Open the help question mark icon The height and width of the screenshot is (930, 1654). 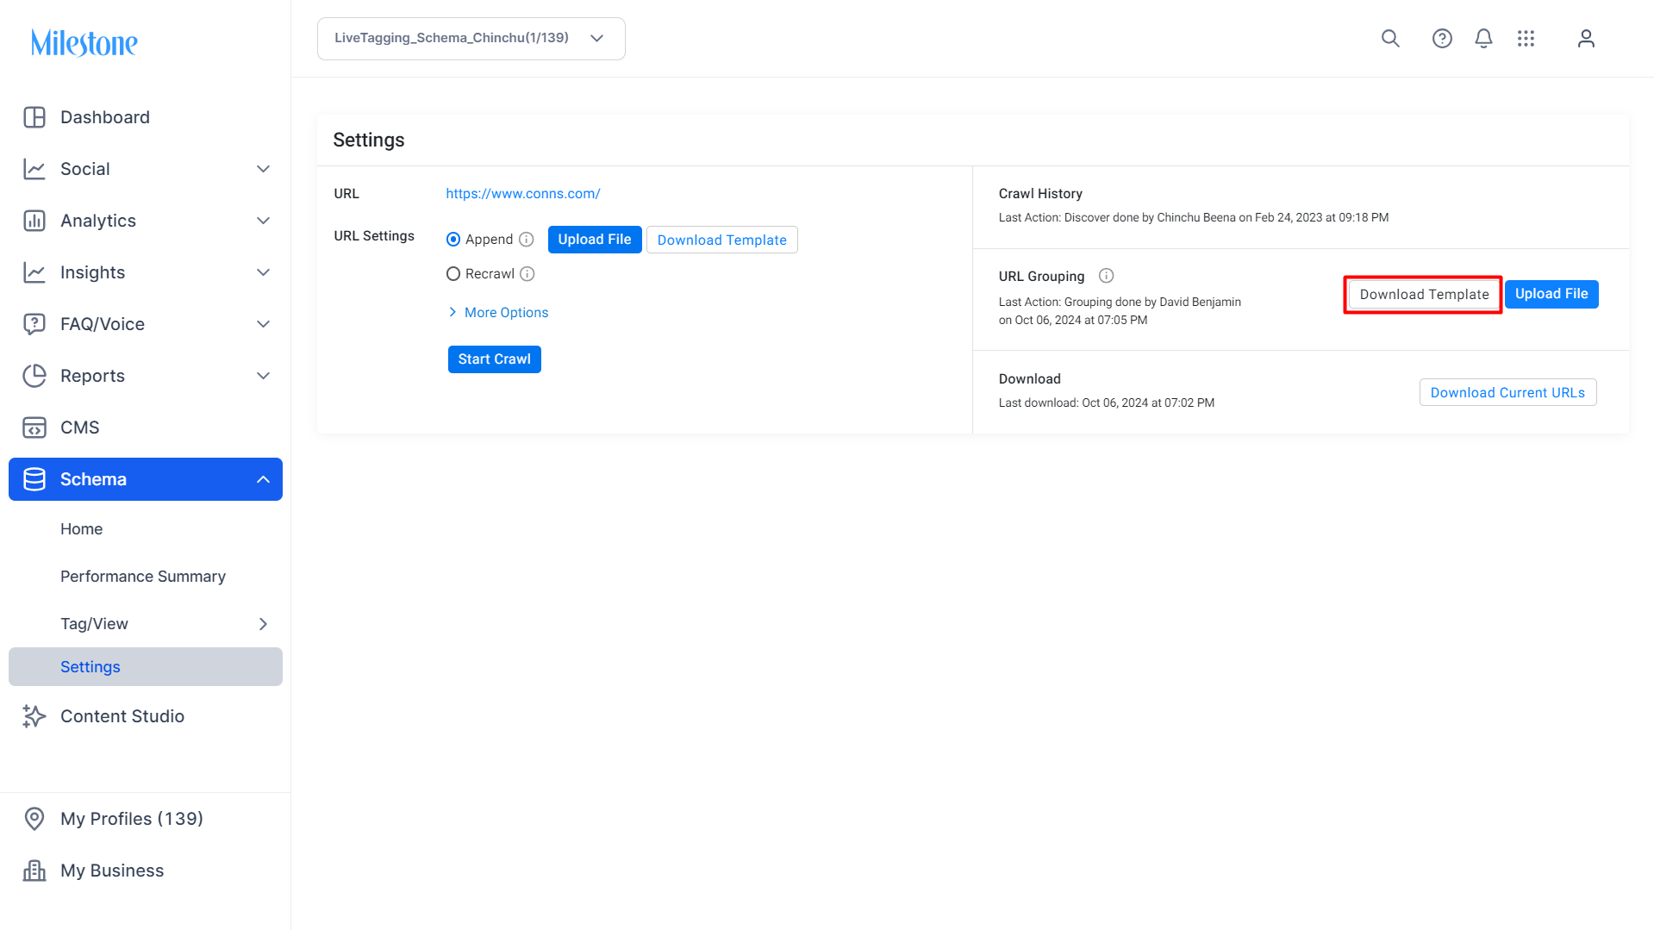tap(1442, 39)
